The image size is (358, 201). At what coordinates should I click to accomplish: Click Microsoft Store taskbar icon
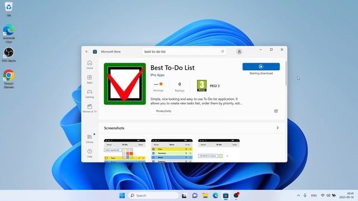pyautogui.click(x=225, y=195)
